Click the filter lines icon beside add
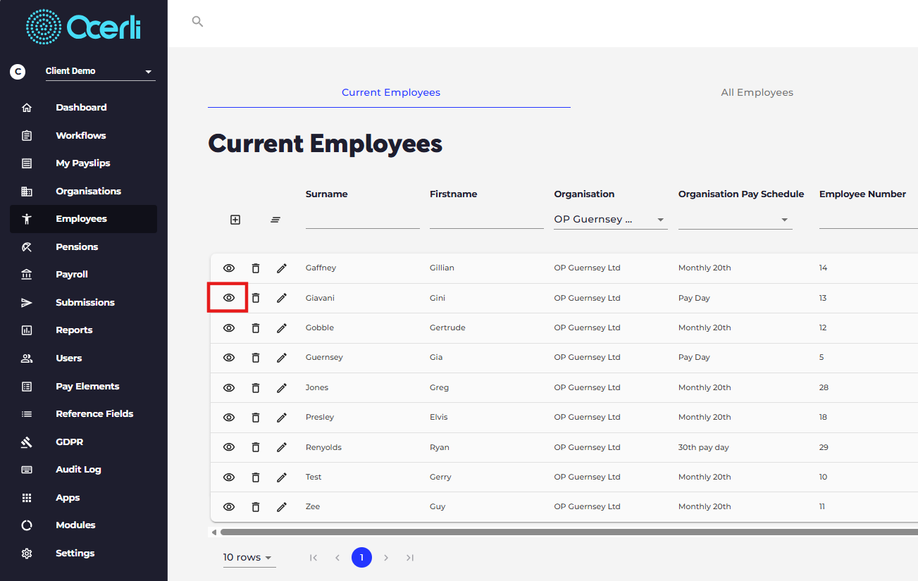This screenshot has height=581, width=918. [x=275, y=220]
